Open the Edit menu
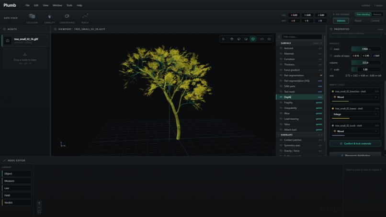Screen dimensions: 386x217 (x=36, y=5)
